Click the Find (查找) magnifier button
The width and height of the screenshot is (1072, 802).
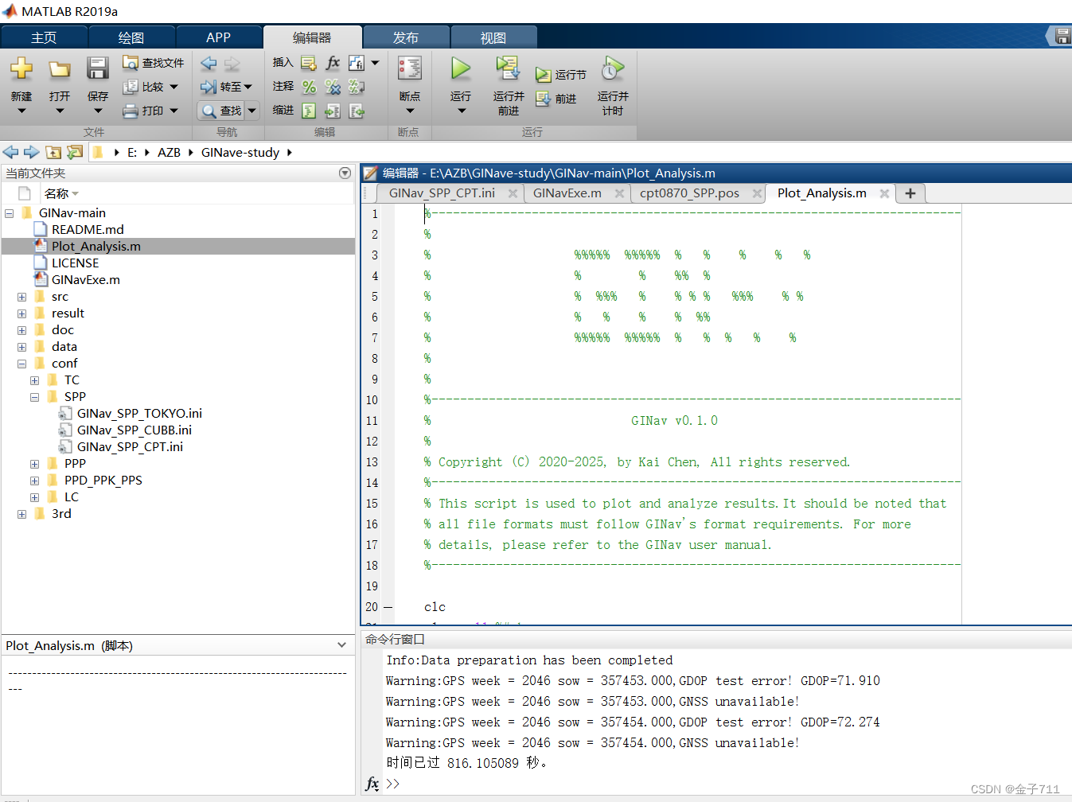221,111
